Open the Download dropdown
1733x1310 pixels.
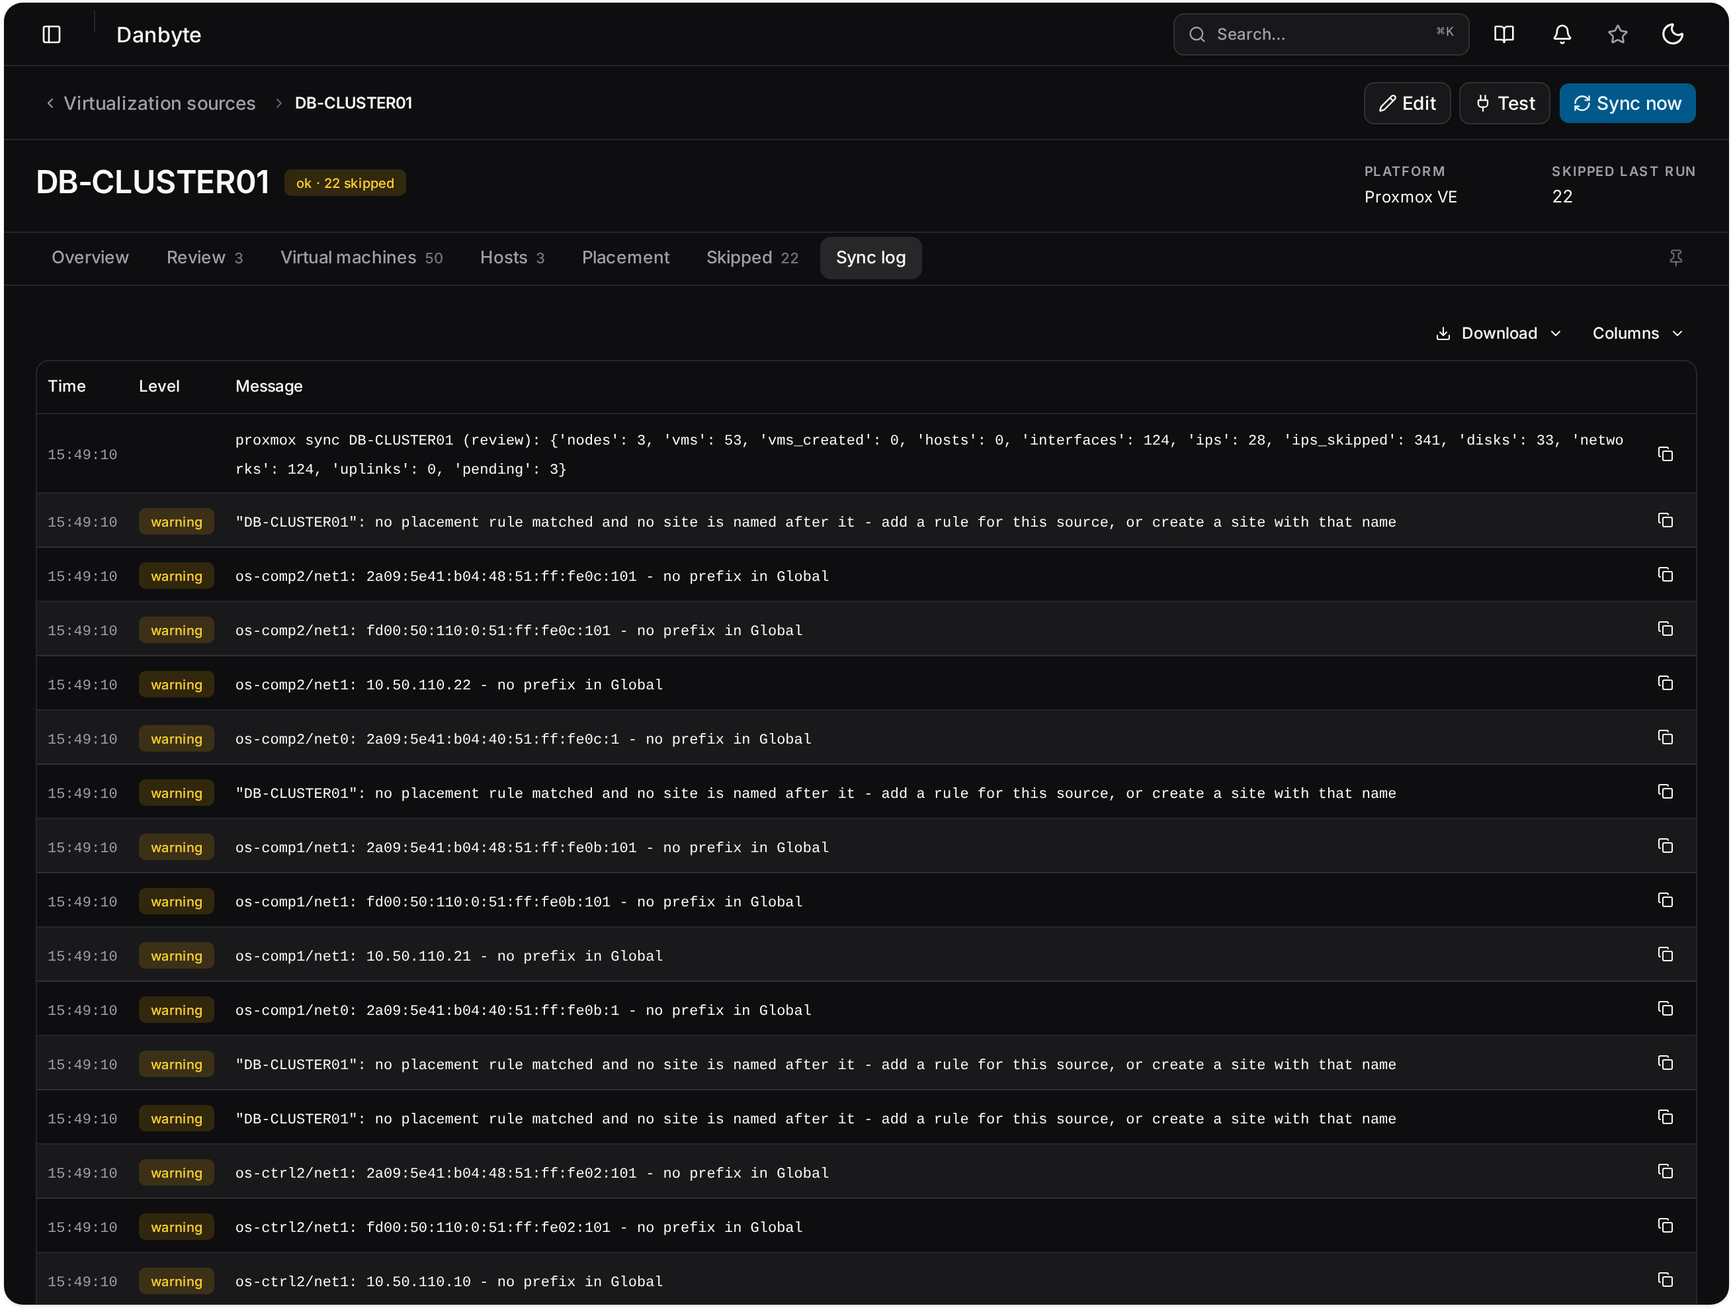click(x=1498, y=333)
